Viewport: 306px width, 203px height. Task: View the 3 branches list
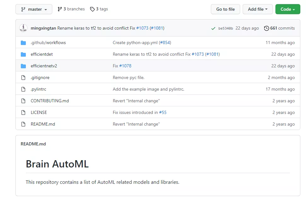(71, 9)
